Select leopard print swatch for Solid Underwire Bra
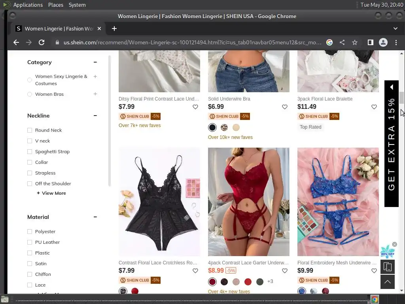Viewport: 405px width, 304px height. click(224, 127)
